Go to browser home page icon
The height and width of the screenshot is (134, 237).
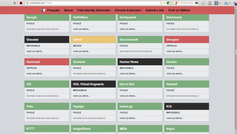pyautogui.click(x=210, y=3)
